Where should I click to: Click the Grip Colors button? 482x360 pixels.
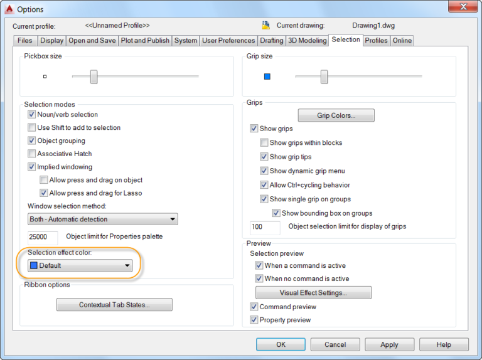(x=336, y=115)
